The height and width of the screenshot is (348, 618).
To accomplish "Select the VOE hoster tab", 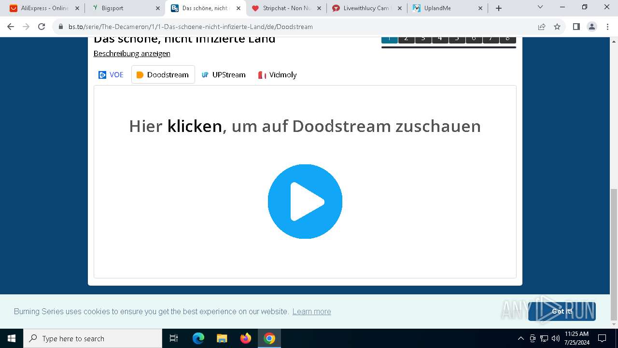I will (x=111, y=75).
